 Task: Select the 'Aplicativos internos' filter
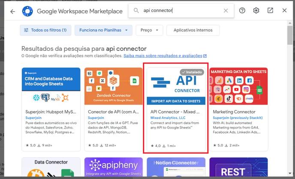point(193,30)
